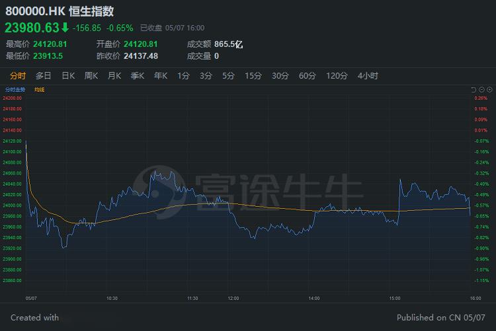Open the 年K yearly chart tab
496x331 pixels.
[x=161, y=75]
